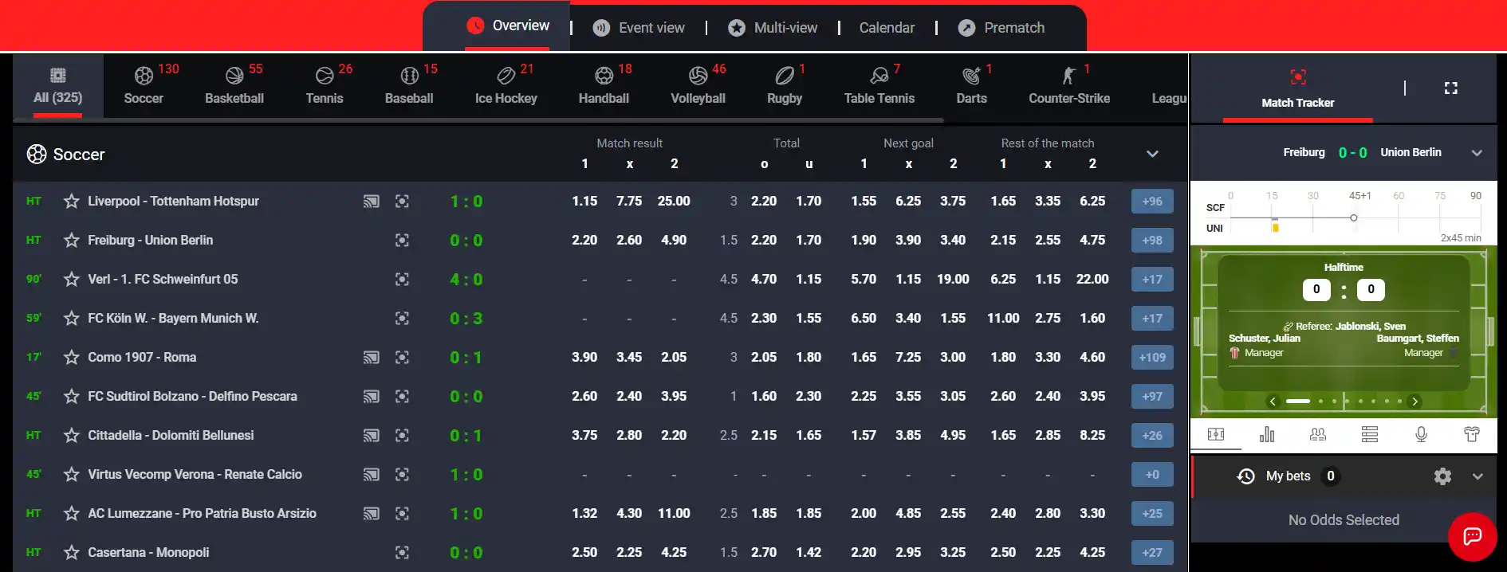Show statistics bar chart icon in tracker

[x=1267, y=434]
